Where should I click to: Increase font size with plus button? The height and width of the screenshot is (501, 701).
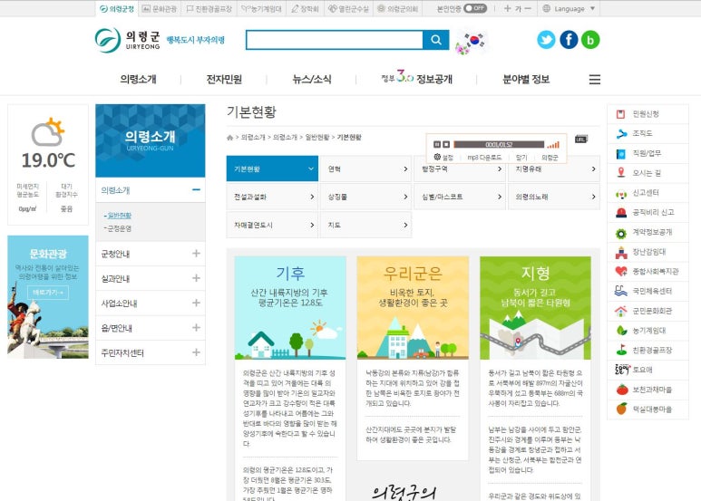tap(507, 8)
